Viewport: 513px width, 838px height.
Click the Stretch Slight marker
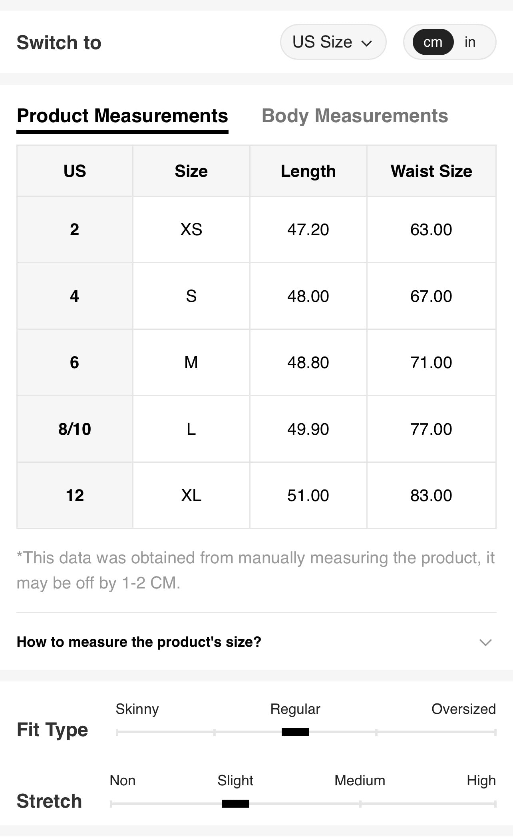click(235, 803)
